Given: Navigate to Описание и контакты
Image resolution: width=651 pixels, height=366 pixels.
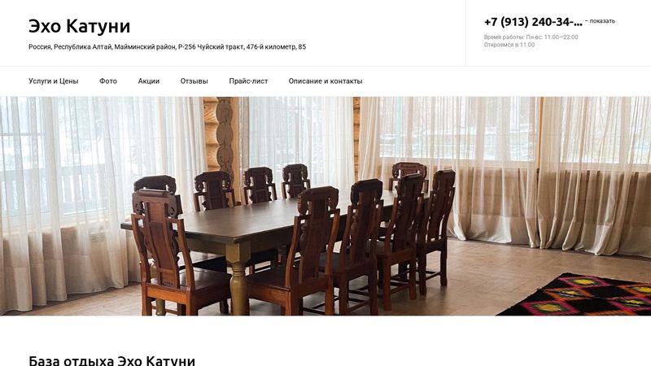Looking at the screenshot, I should pos(325,81).
